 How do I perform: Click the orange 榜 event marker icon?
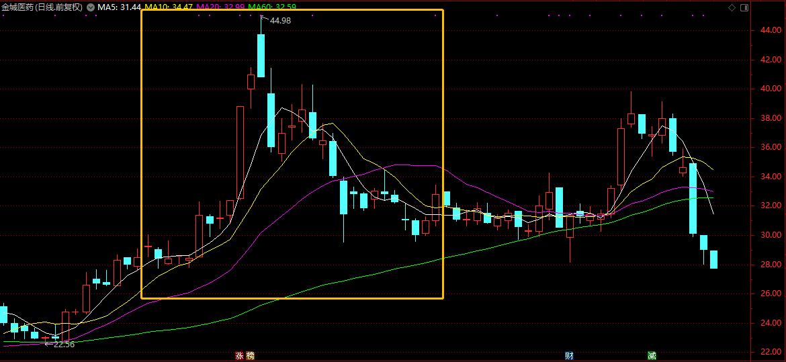pos(250,356)
